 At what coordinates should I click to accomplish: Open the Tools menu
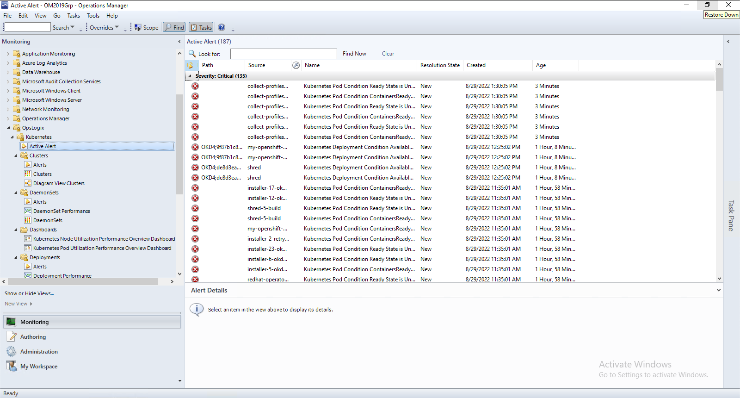pos(93,16)
